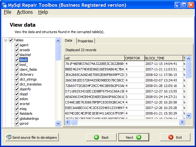
Task: Toggle the block table checkbox
Action: (x=17, y=60)
